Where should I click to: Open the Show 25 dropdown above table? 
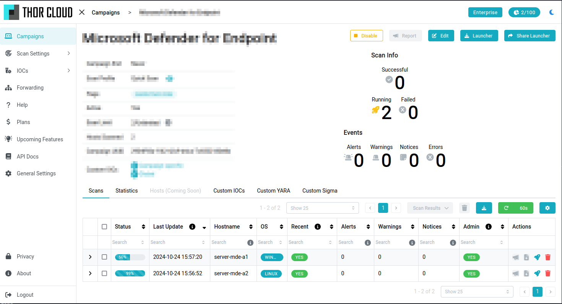pyautogui.click(x=323, y=208)
